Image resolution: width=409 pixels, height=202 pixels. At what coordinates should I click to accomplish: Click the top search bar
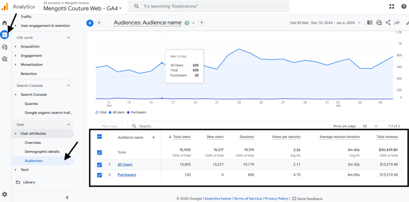coord(208,6)
